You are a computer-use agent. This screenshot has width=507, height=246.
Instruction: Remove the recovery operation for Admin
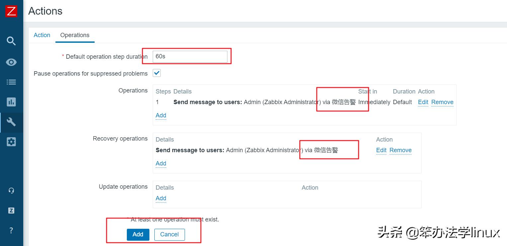(x=400, y=150)
